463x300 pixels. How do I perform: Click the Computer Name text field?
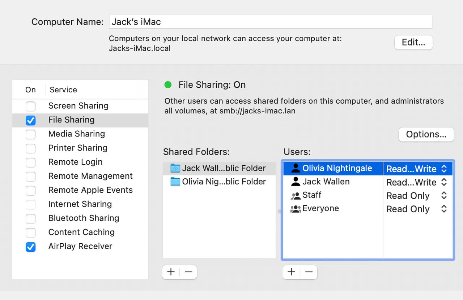click(x=271, y=22)
